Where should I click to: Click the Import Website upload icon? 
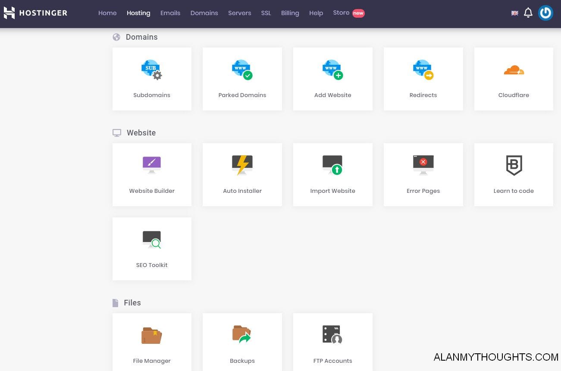(x=333, y=165)
